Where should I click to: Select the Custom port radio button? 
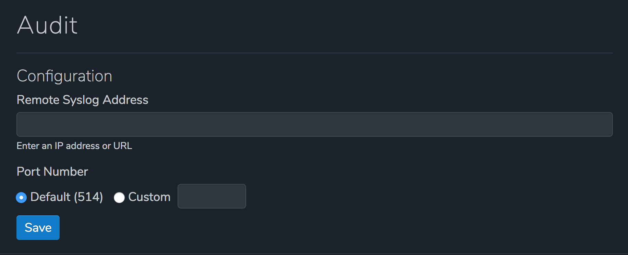(x=119, y=198)
